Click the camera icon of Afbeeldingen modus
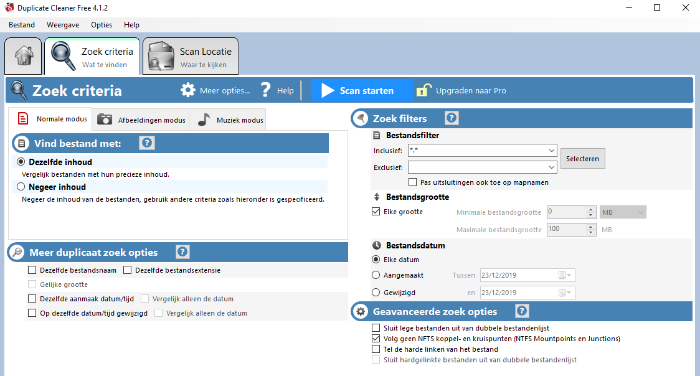 point(105,120)
